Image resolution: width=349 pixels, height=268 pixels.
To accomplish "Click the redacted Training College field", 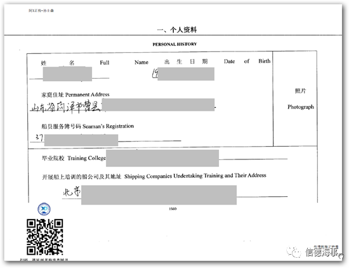I will (162, 158).
